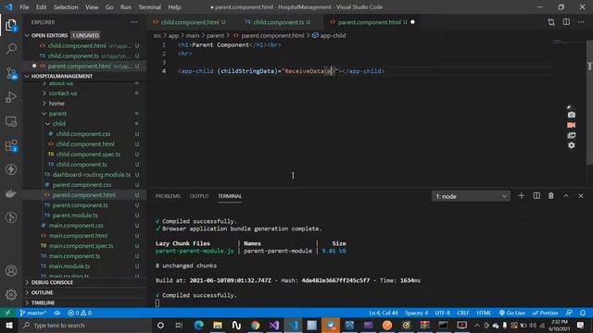This screenshot has height=333, width=593.
Task: Expand the Debug Console section
Action: 52,282
